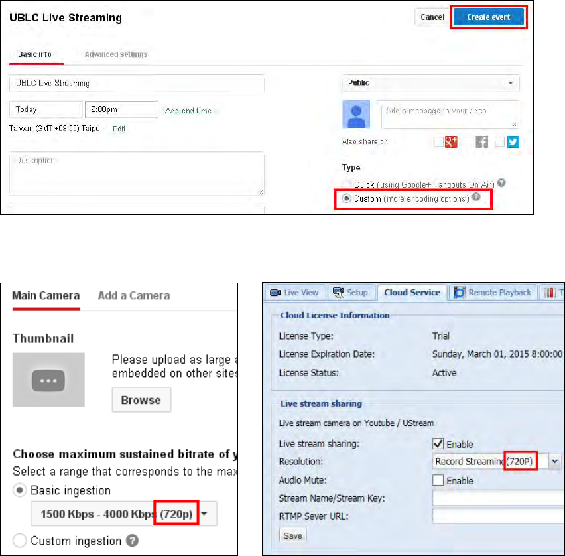Click the Remote Playback film icon
565x556 pixels.
click(459, 292)
